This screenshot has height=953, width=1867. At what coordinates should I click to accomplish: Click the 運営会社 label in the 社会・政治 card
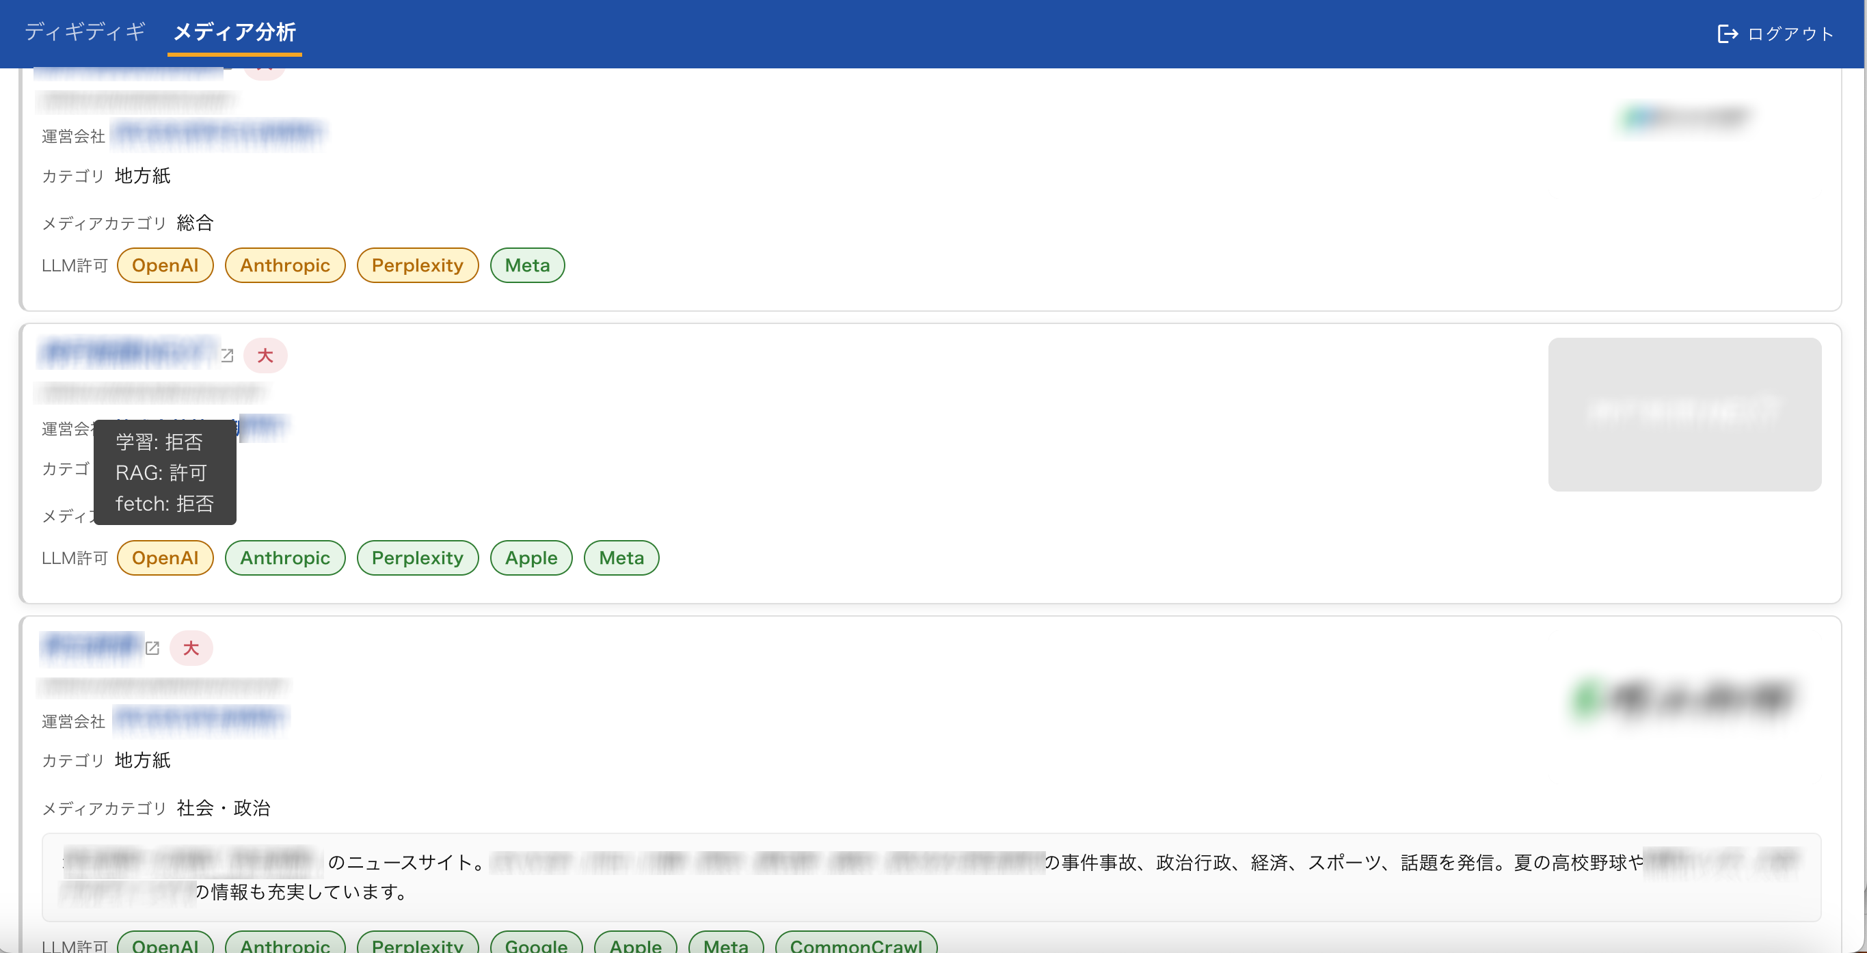tap(73, 721)
